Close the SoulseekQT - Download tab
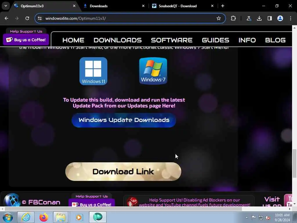Viewport: 297px width, 223px height. pyautogui.click(x=212, y=6)
